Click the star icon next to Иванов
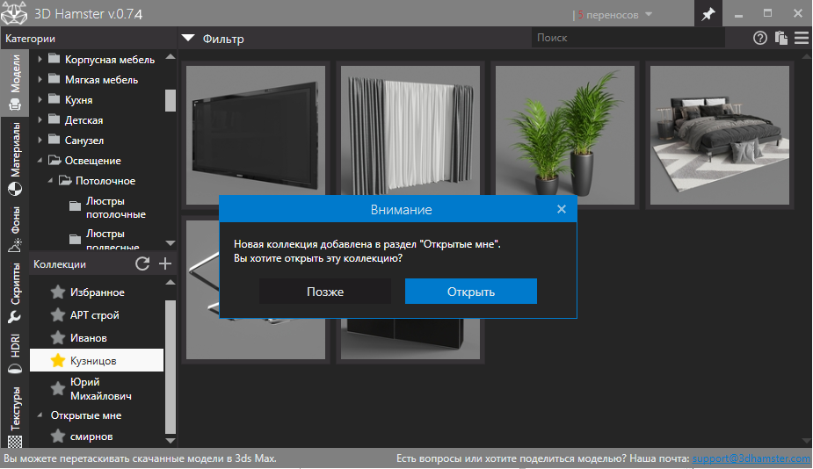 [58, 338]
